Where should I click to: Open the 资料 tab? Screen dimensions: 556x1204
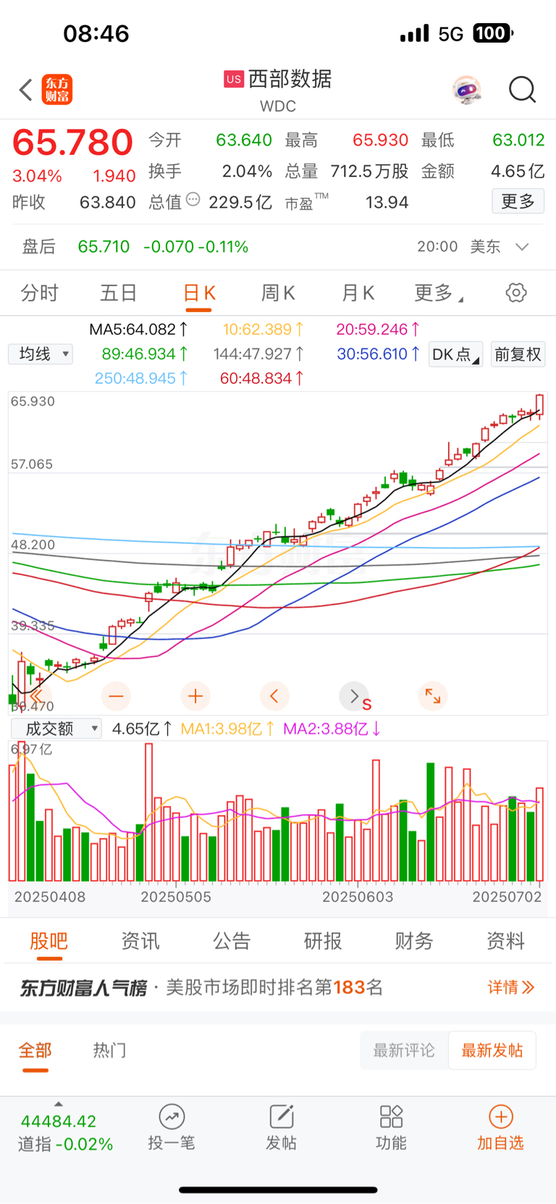click(505, 941)
